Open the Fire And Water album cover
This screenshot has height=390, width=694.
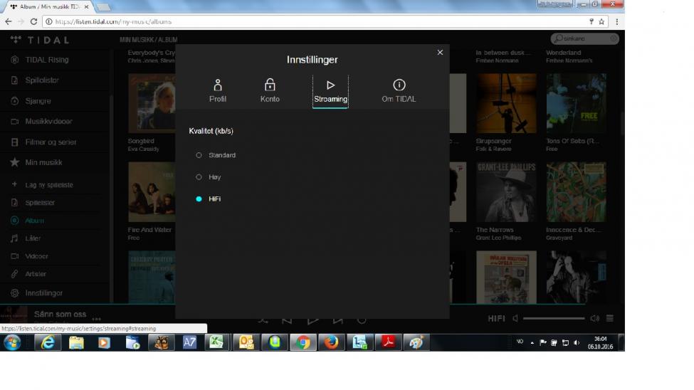coord(152,191)
